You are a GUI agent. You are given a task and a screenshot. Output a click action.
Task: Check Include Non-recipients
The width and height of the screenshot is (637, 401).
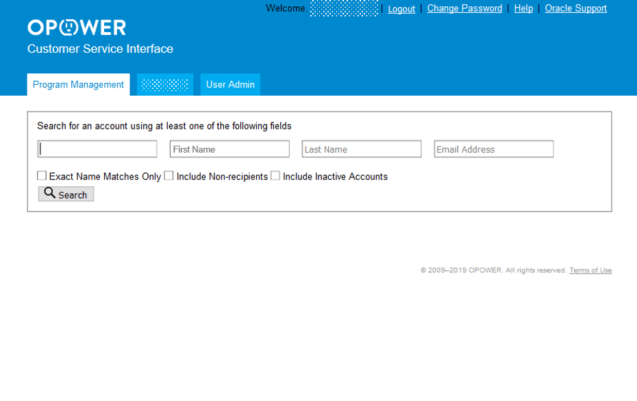[x=168, y=175]
